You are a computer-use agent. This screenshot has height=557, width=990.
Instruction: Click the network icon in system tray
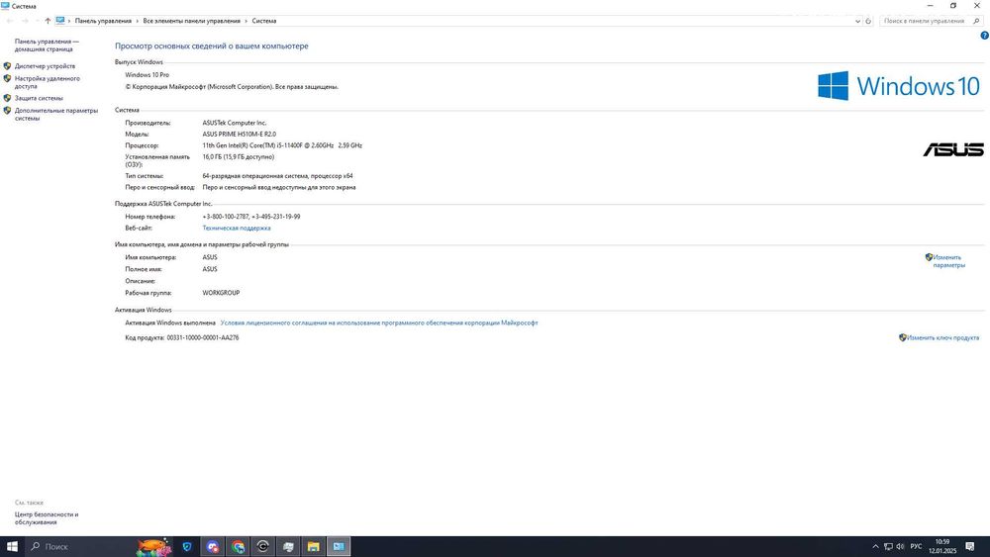tap(888, 546)
